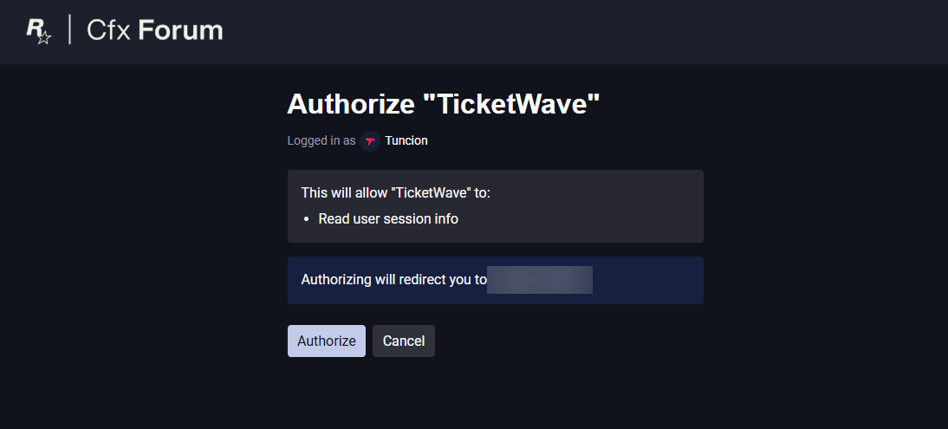The width and height of the screenshot is (948, 429).
Task: Click the Authorize button
Action: tap(327, 341)
